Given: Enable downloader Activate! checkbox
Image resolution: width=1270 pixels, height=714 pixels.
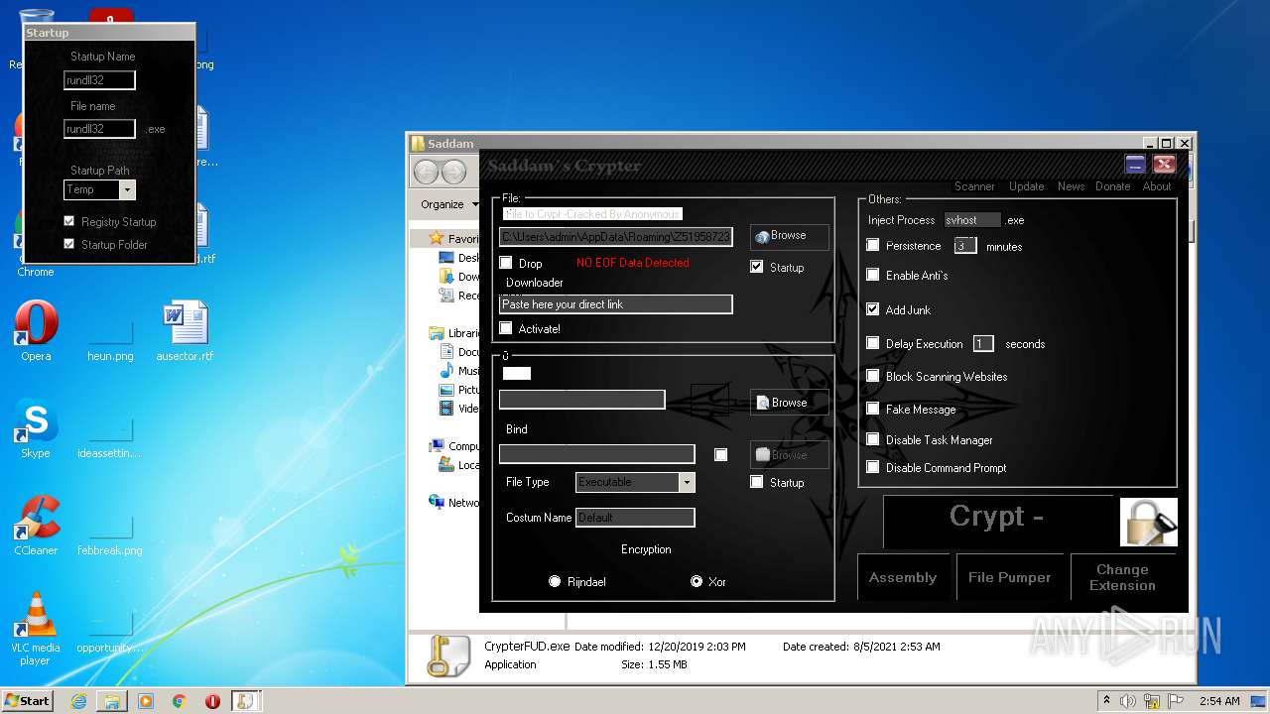Looking at the screenshot, I should (x=506, y=328).
